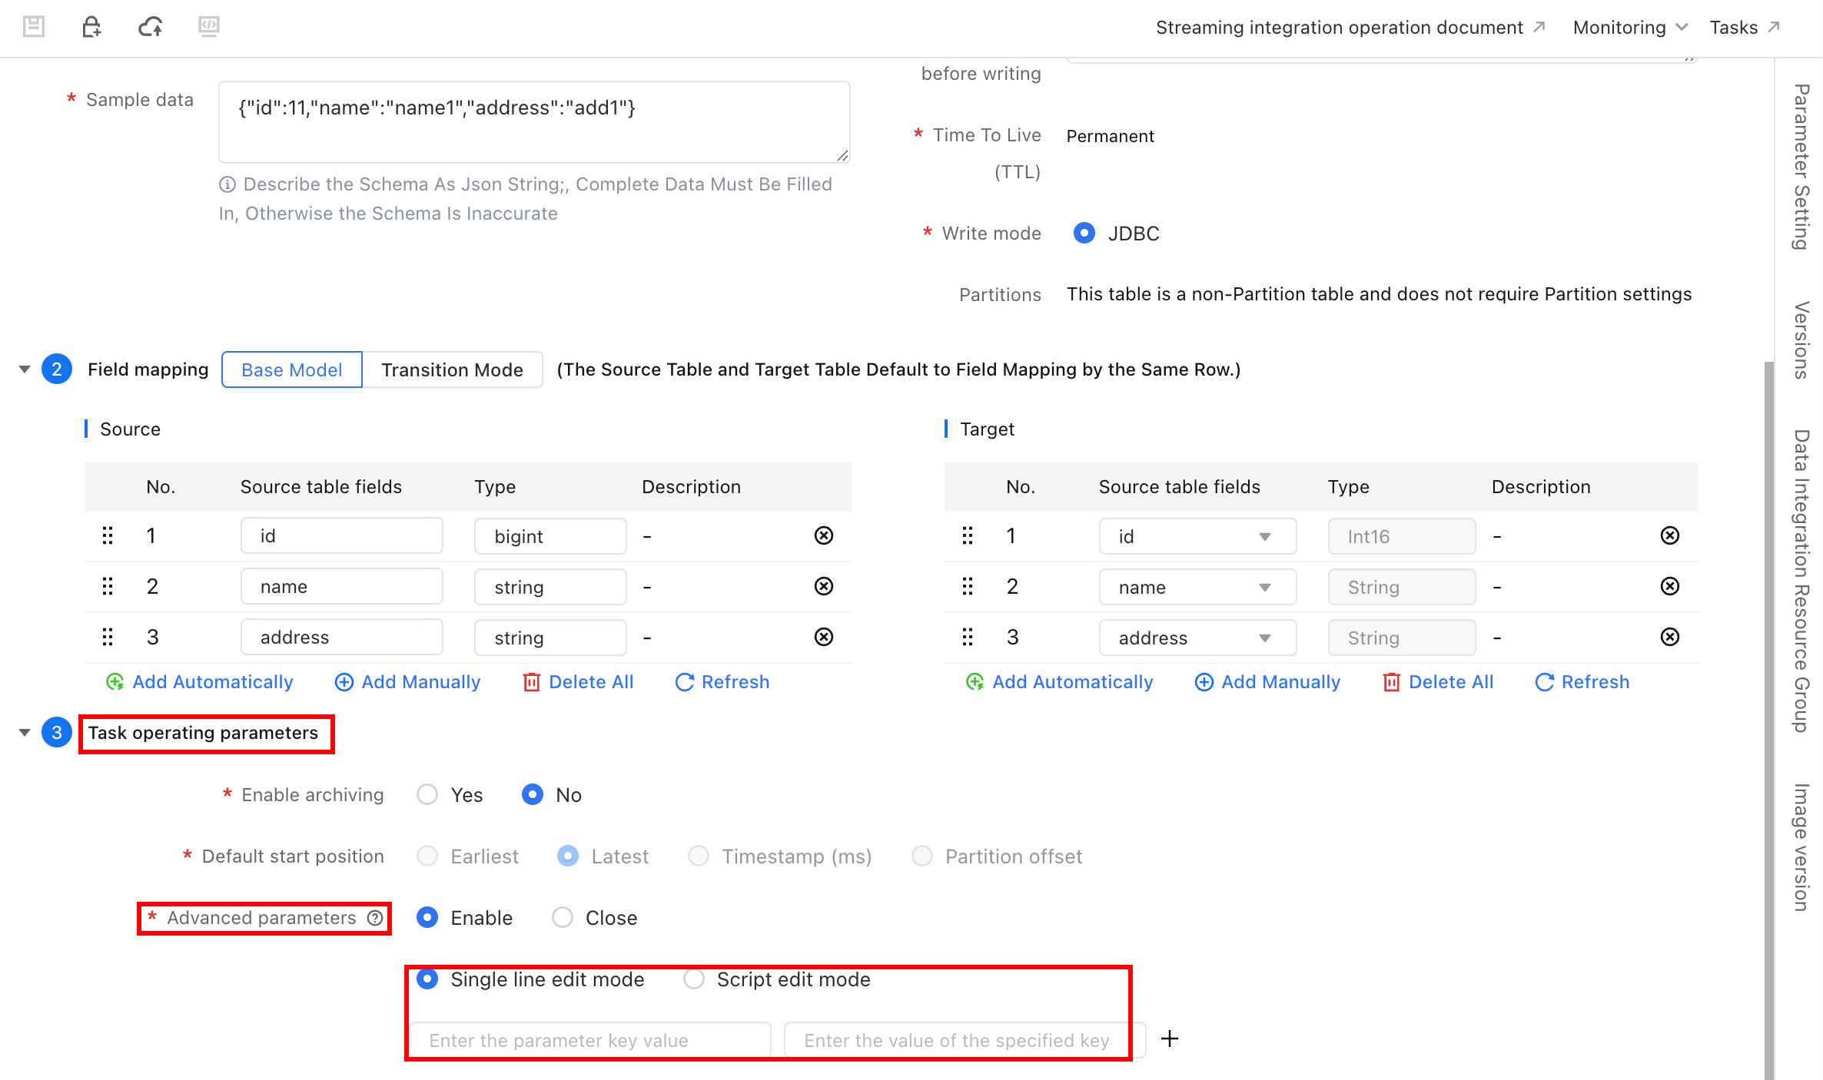Open the Versions side panel tab

pos(1801,340)
